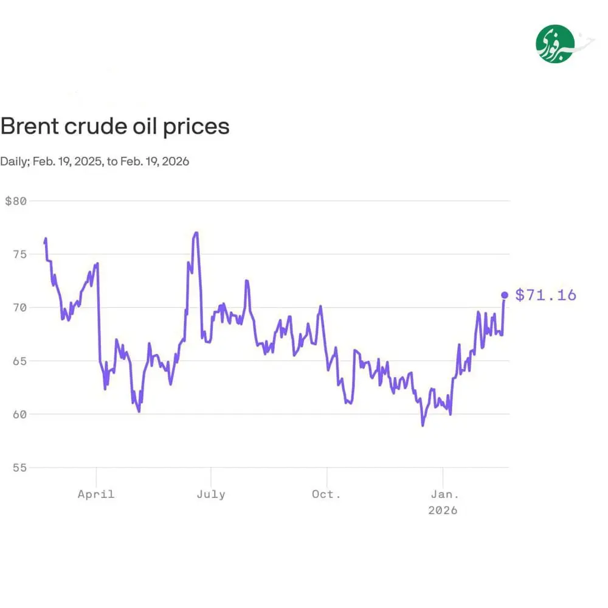Click the 60 y-axis label

click(x=19, y=414)
